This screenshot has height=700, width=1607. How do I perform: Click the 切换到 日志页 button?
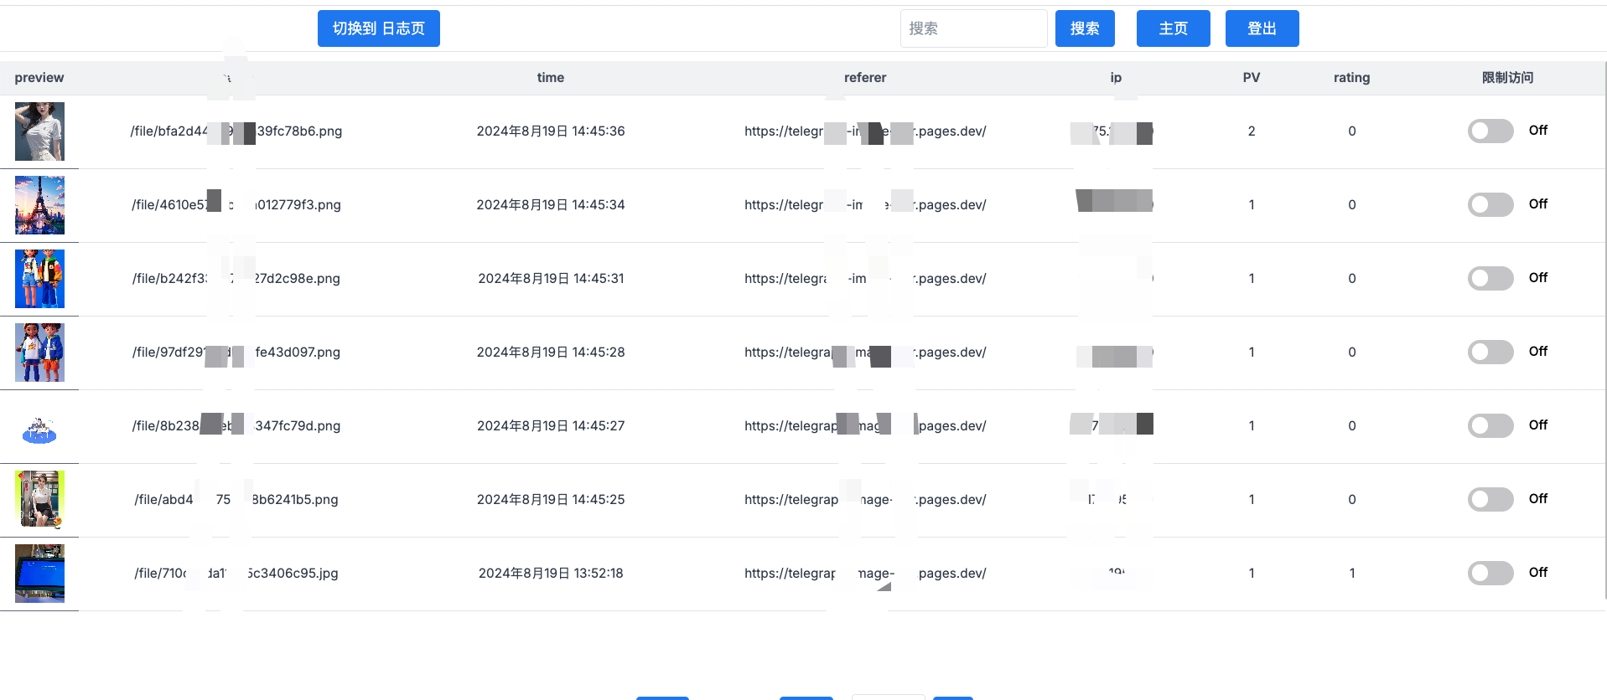tap(378, 28)
